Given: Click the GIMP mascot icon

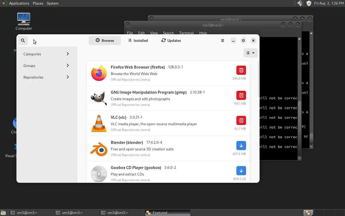Looking at the screenshot, I should tap(99, 98).
